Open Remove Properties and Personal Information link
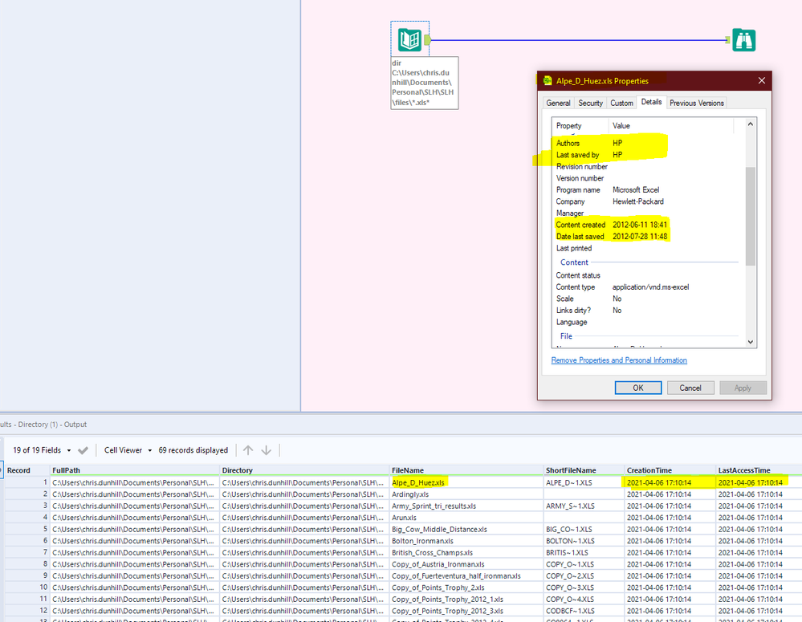 (x=619, y=360)
